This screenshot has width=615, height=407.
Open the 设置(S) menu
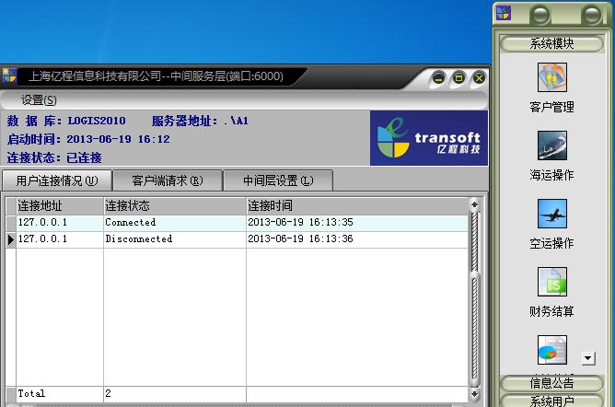[39, 100]
